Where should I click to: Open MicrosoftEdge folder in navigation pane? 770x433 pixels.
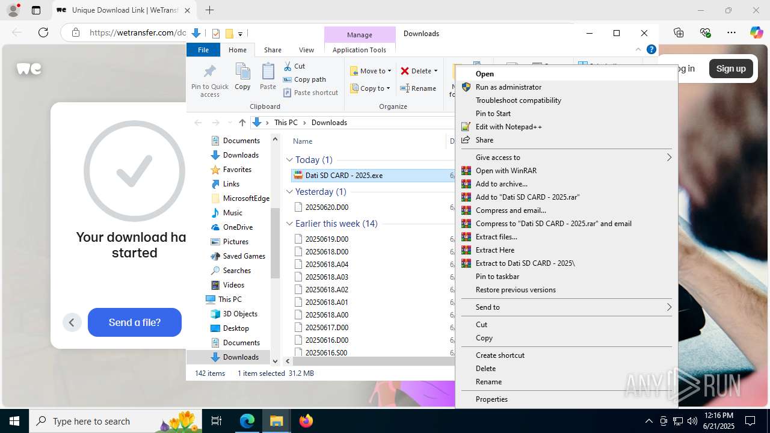coord(246,198)
